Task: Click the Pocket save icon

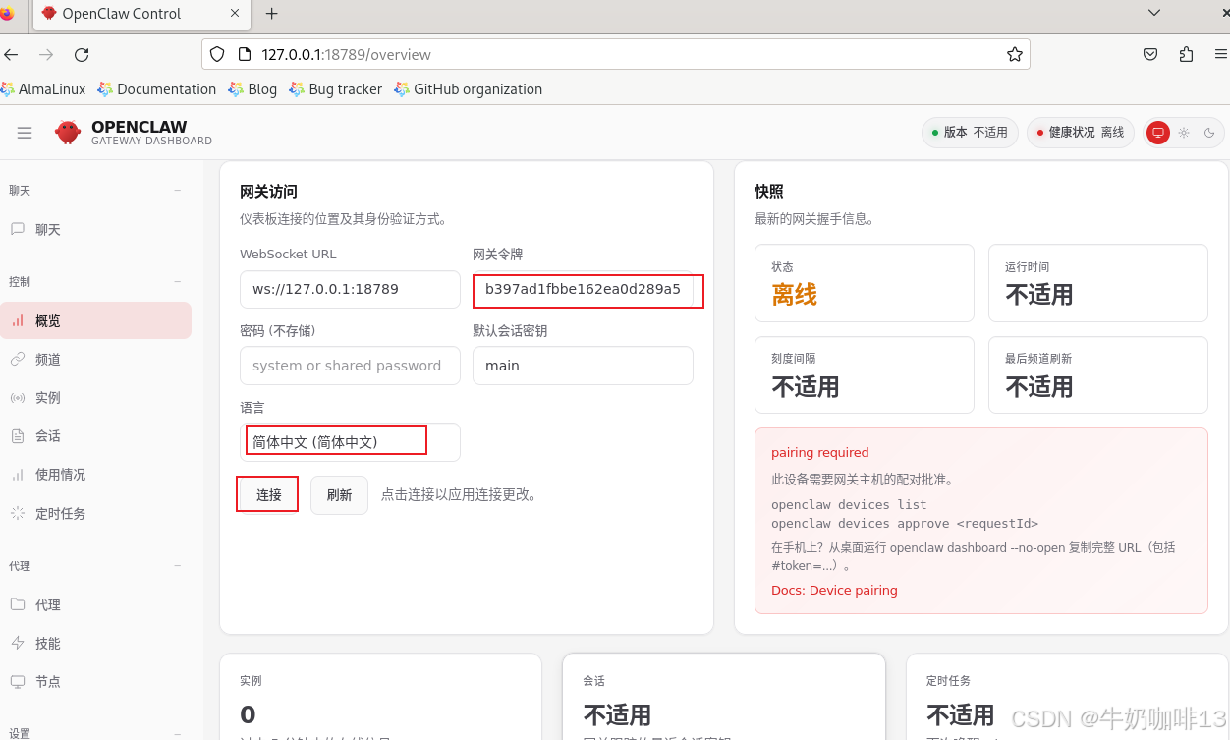Action: coord(1150,54)
